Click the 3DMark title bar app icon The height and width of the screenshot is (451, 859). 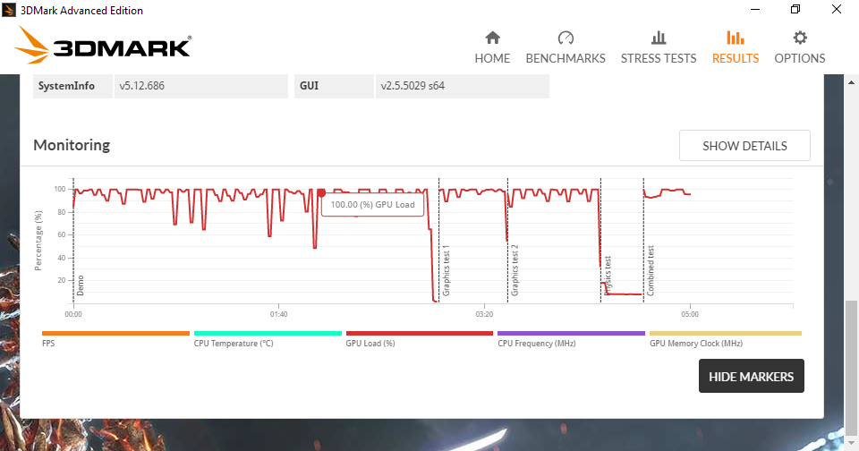(x=9, y=10)
